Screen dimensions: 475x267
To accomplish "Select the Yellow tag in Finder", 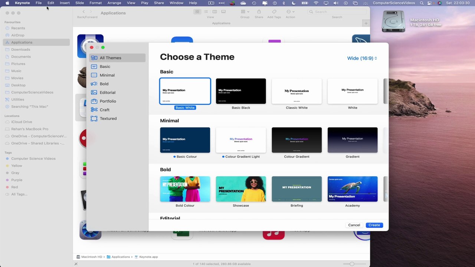I will pyautogui.click(x=36, y=166).
